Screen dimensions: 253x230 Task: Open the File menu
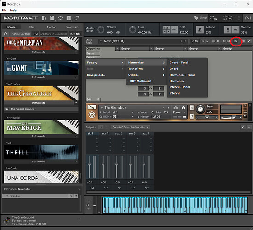coord(4,11)
